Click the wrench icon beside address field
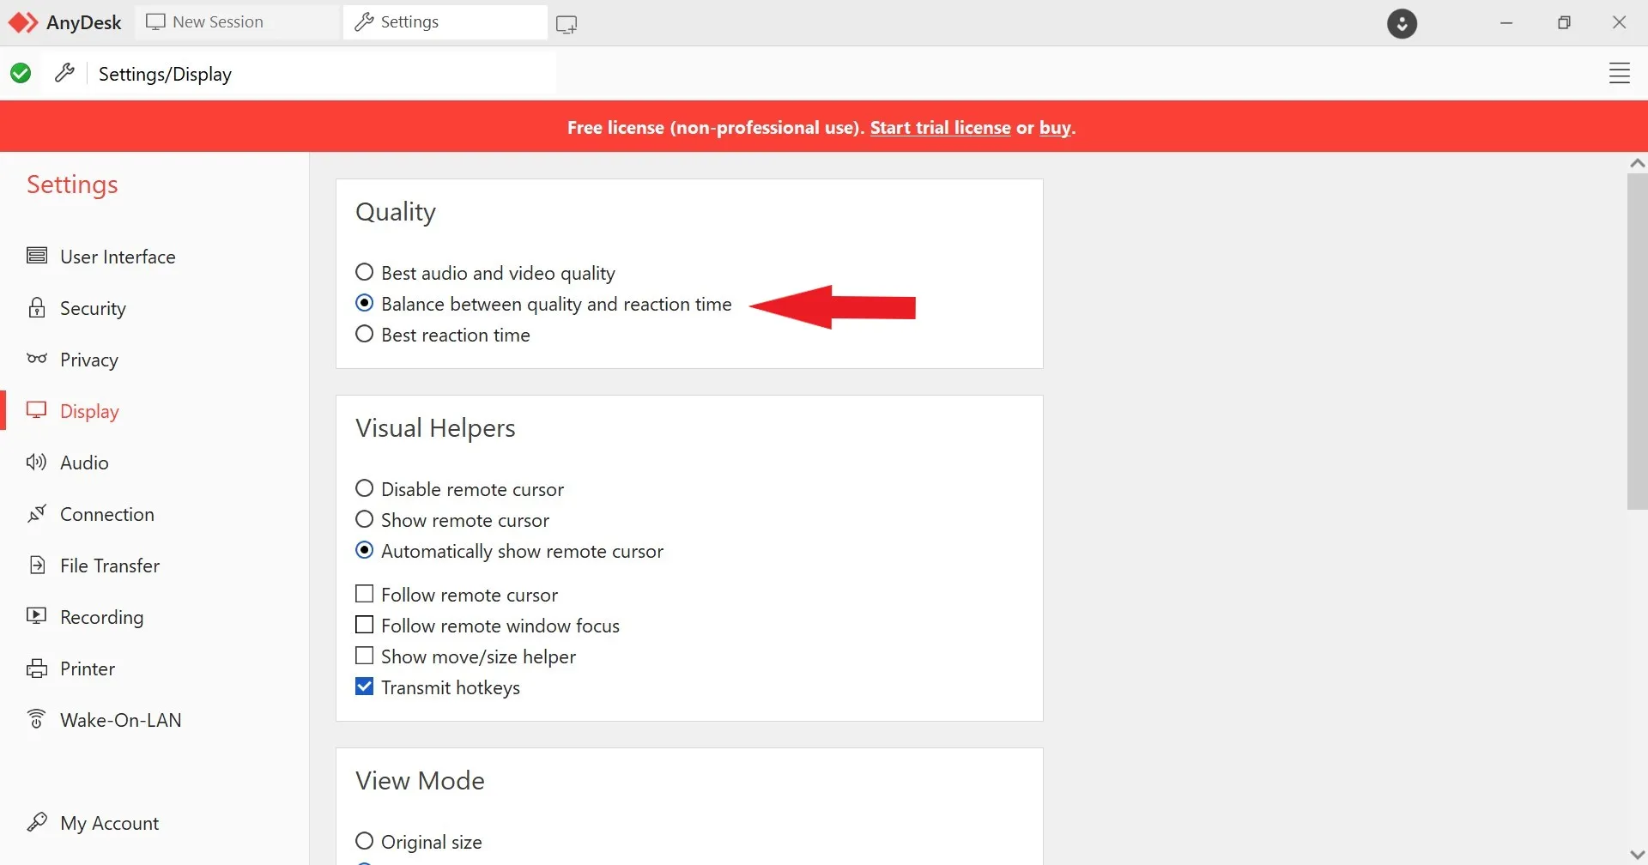This screenshot has width=1648, height=865. click(x=64, y=74)
